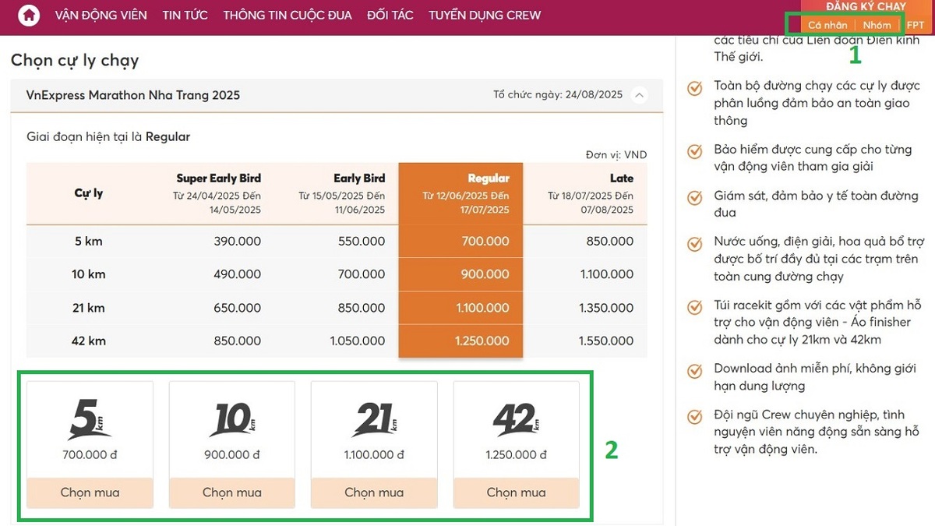The image size is (935, 526).
Task: Click the 'Giám sát, đảm bảo y tế' benefit text
Action: pyautogui.click(x=816, y=204)
